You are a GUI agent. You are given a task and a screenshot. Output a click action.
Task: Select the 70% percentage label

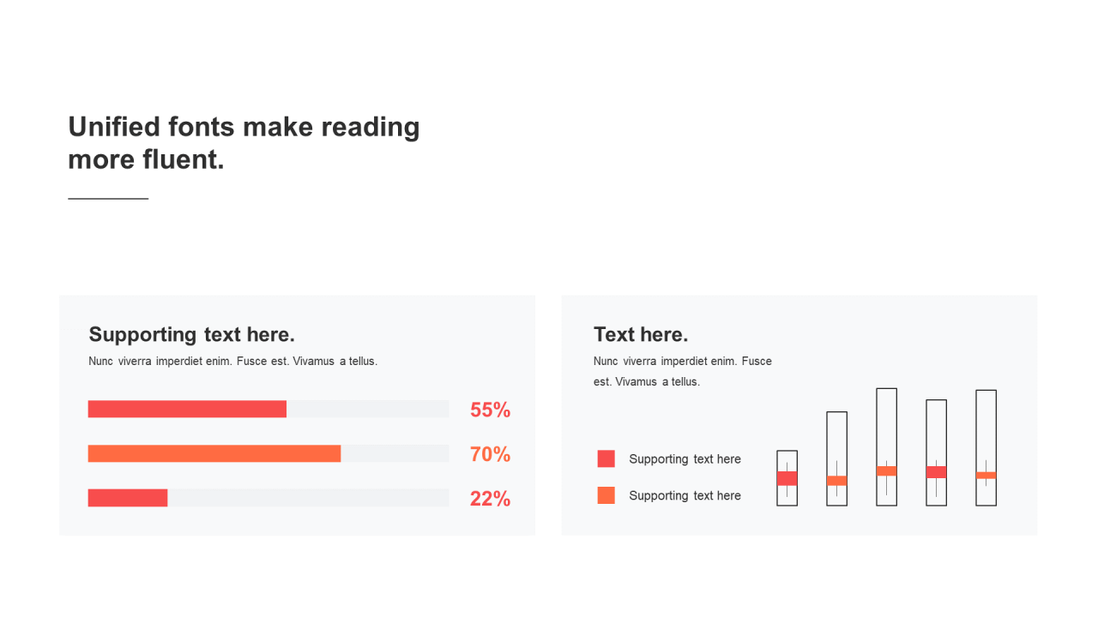pyautogui.click(x=490, y=454)
